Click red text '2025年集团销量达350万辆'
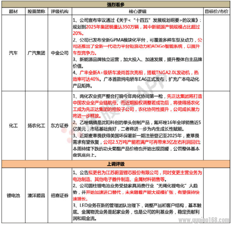 pos(112,27)
